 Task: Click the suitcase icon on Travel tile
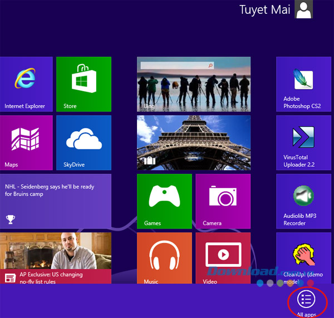coord(150,161)
